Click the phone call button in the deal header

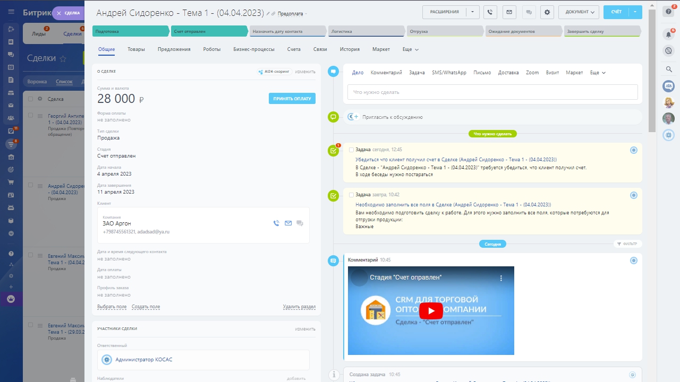click(490, 12)
